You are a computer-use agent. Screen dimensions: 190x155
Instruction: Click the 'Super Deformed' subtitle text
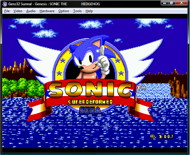(x=90, y=102)
